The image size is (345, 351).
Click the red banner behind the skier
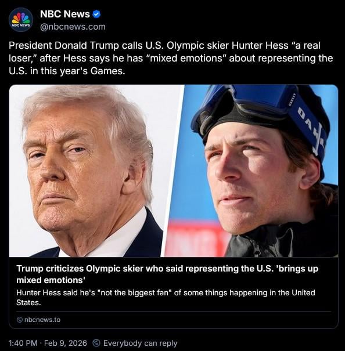(196, 239)
